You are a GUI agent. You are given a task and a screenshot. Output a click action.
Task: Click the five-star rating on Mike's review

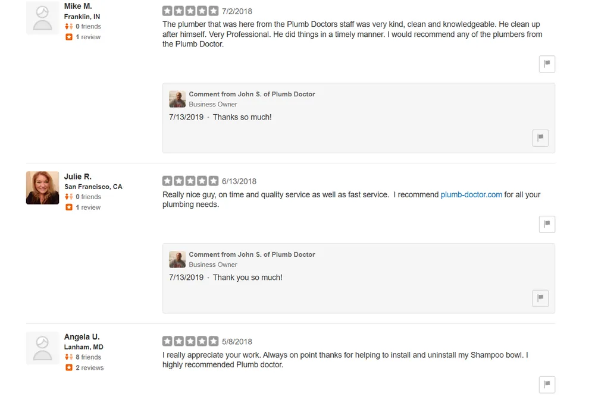(190, 11)
